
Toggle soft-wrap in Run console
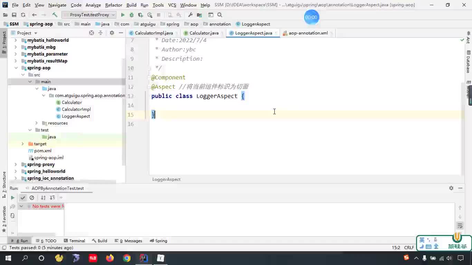pos(460,226)
